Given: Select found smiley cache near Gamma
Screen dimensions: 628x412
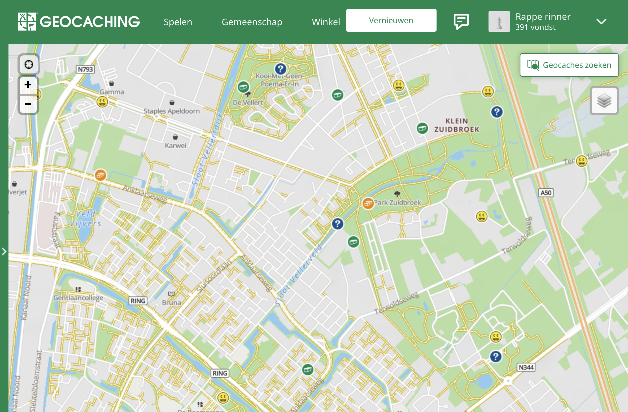Looking at the screenshot, I should pyautogui.click(x=102, y=101).
